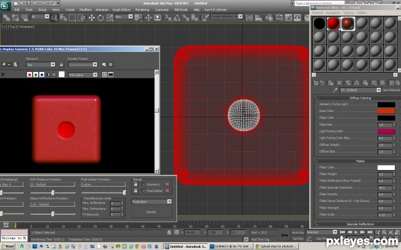This screenshot has height=250, width=401.
Task: Open the RGB Alpha channel dropdown
Action: pyautogui.click(x=83, y=75)
